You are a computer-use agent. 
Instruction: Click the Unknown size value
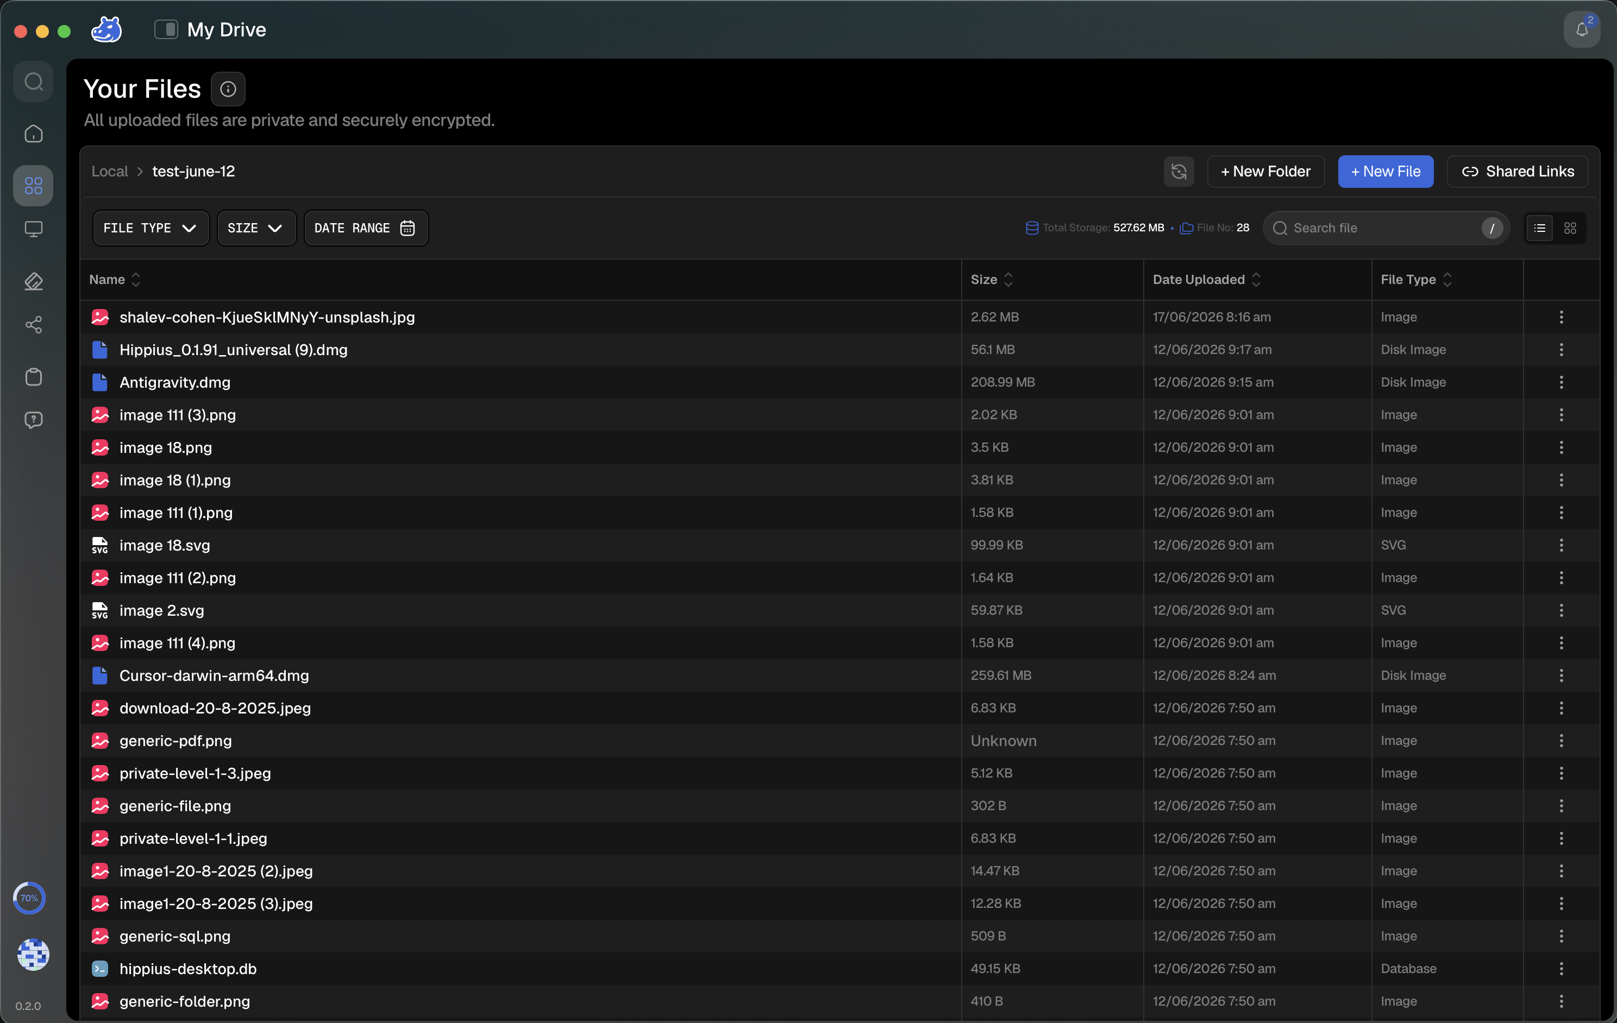click(1003, 741)
